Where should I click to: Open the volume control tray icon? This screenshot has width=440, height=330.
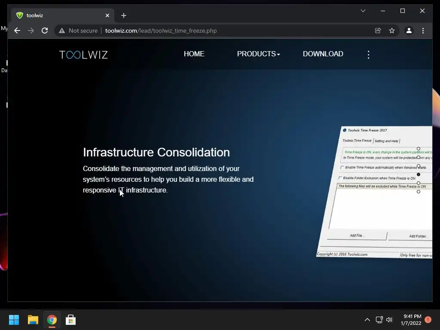(x=389, y=320)
